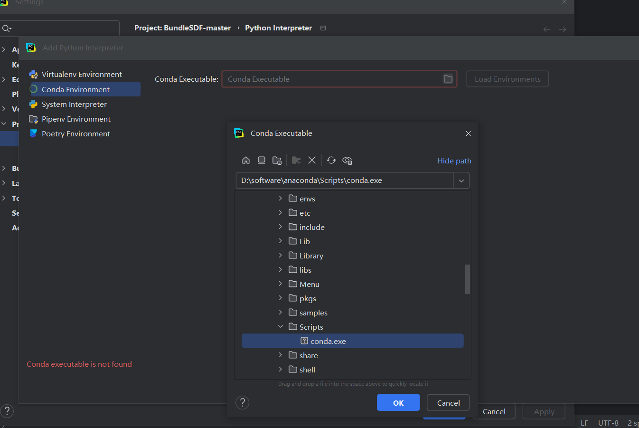Cancel the Conda Executable dialog
The width and height of the screenshot is (639, 428).
tap(448, 403)
